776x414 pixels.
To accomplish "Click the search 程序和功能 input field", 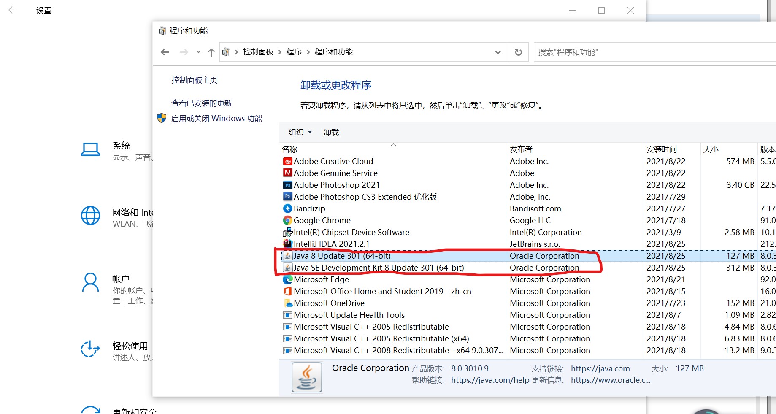I will (x=655, y=52).
